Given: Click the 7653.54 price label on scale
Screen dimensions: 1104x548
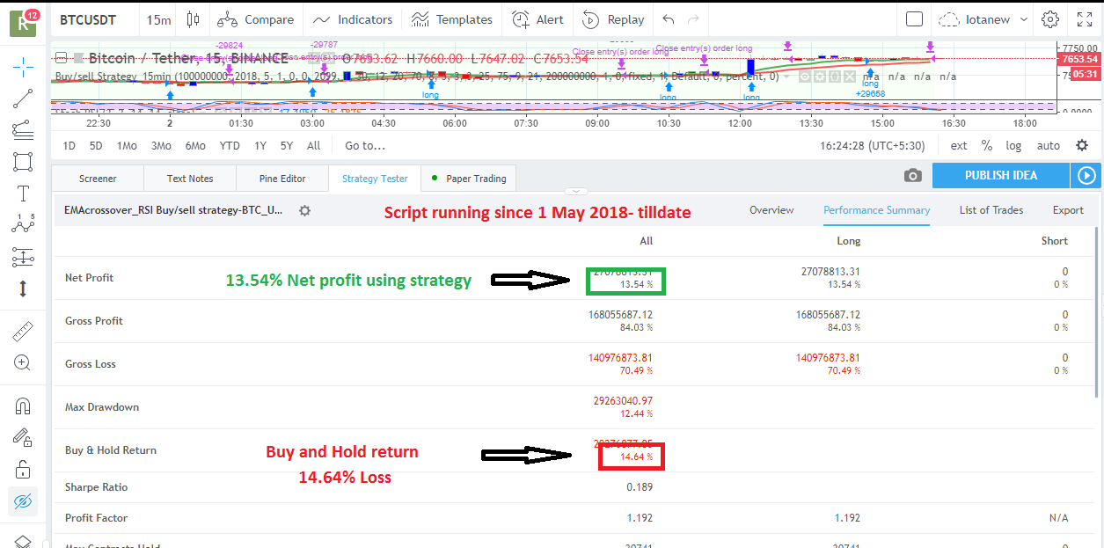Looking at the screenshot, I should tap(1079, 59).
